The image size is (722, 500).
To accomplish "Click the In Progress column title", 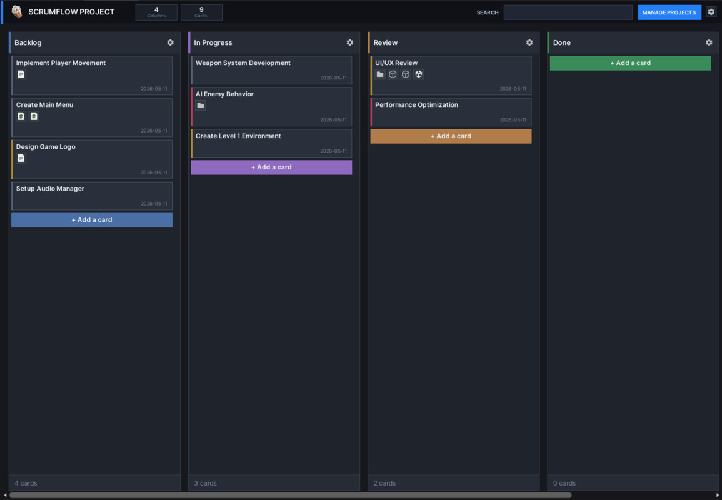I will pos(213,42).
